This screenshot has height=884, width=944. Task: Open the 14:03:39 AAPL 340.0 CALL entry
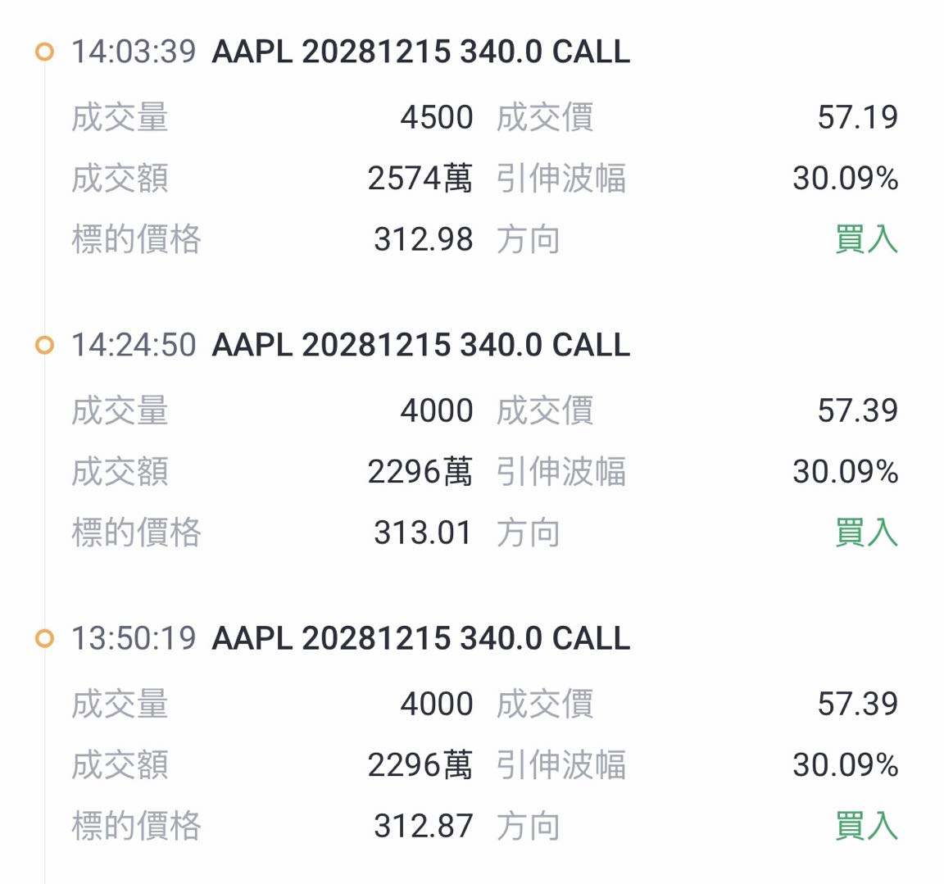tap(421, 51)
